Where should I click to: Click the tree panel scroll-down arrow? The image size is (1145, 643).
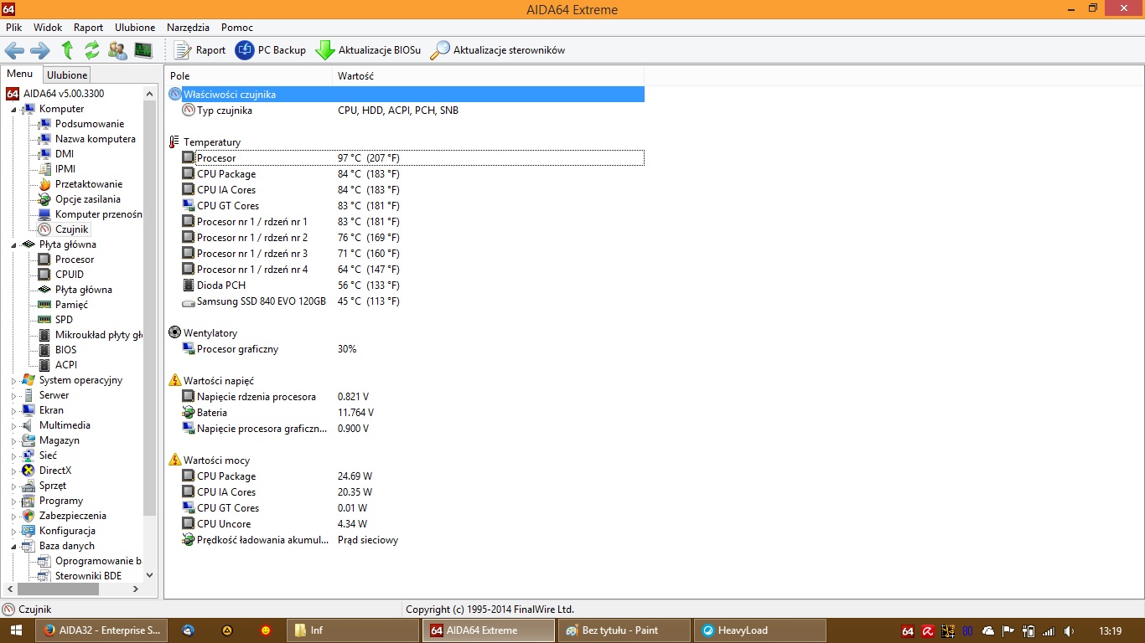(150, 575)
